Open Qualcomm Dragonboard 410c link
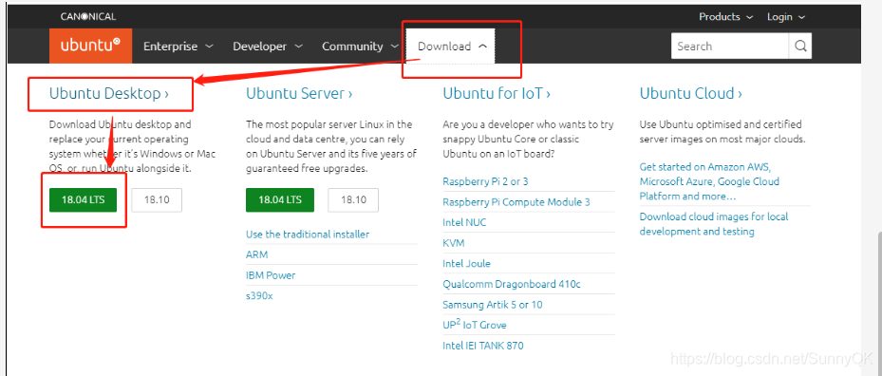This screenshot has height=376, width=882. click(x=512, y=284)
